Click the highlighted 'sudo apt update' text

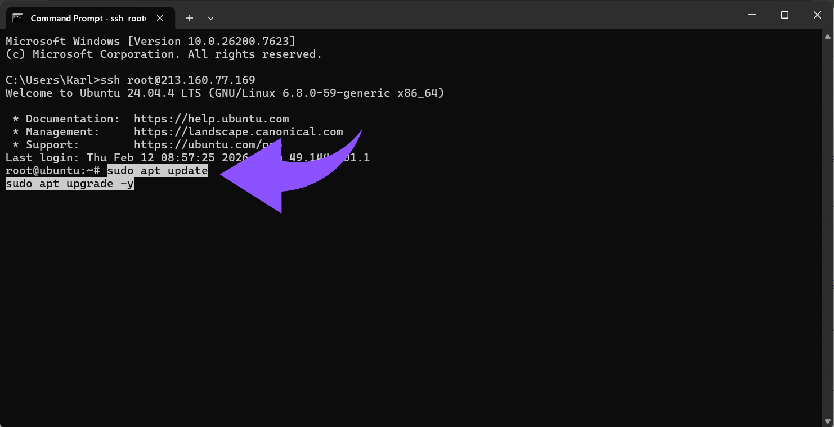[158, 171]
